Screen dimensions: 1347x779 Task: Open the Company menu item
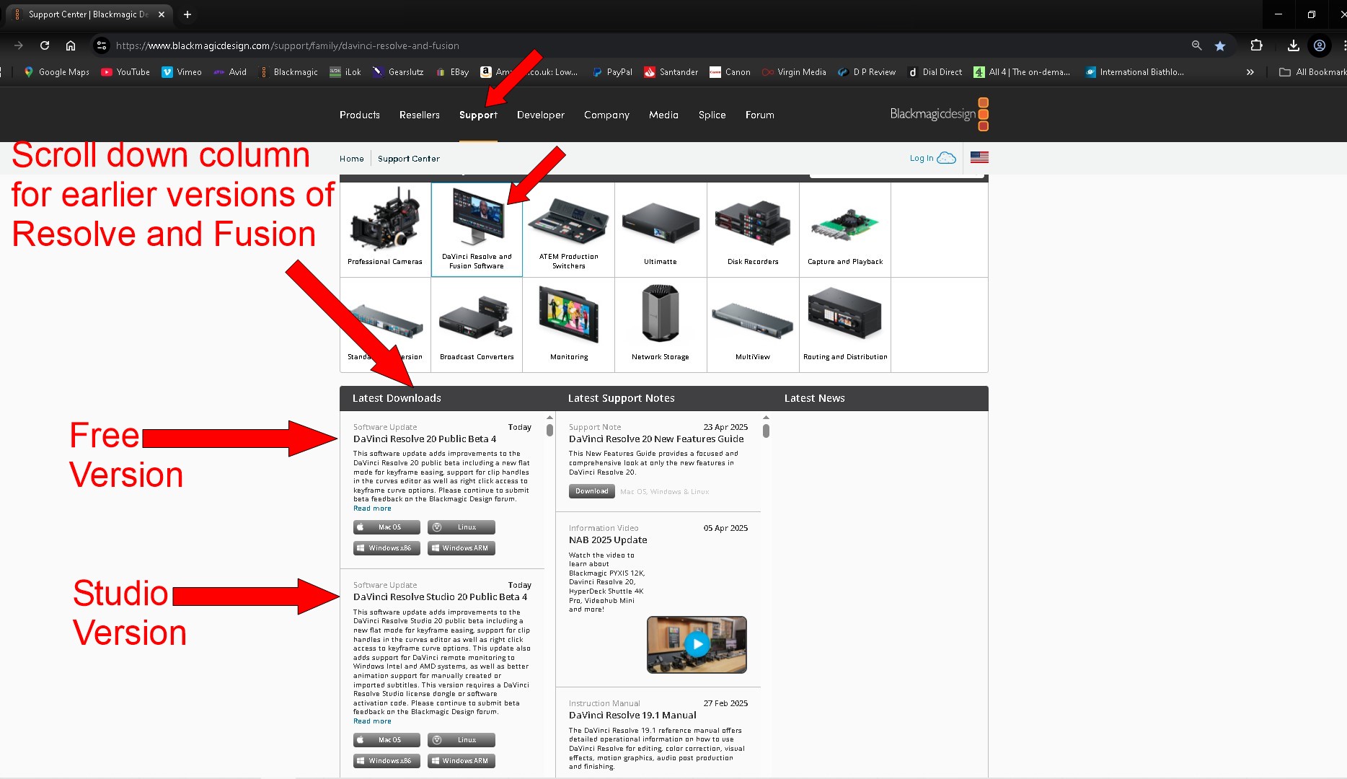point(606,115)
